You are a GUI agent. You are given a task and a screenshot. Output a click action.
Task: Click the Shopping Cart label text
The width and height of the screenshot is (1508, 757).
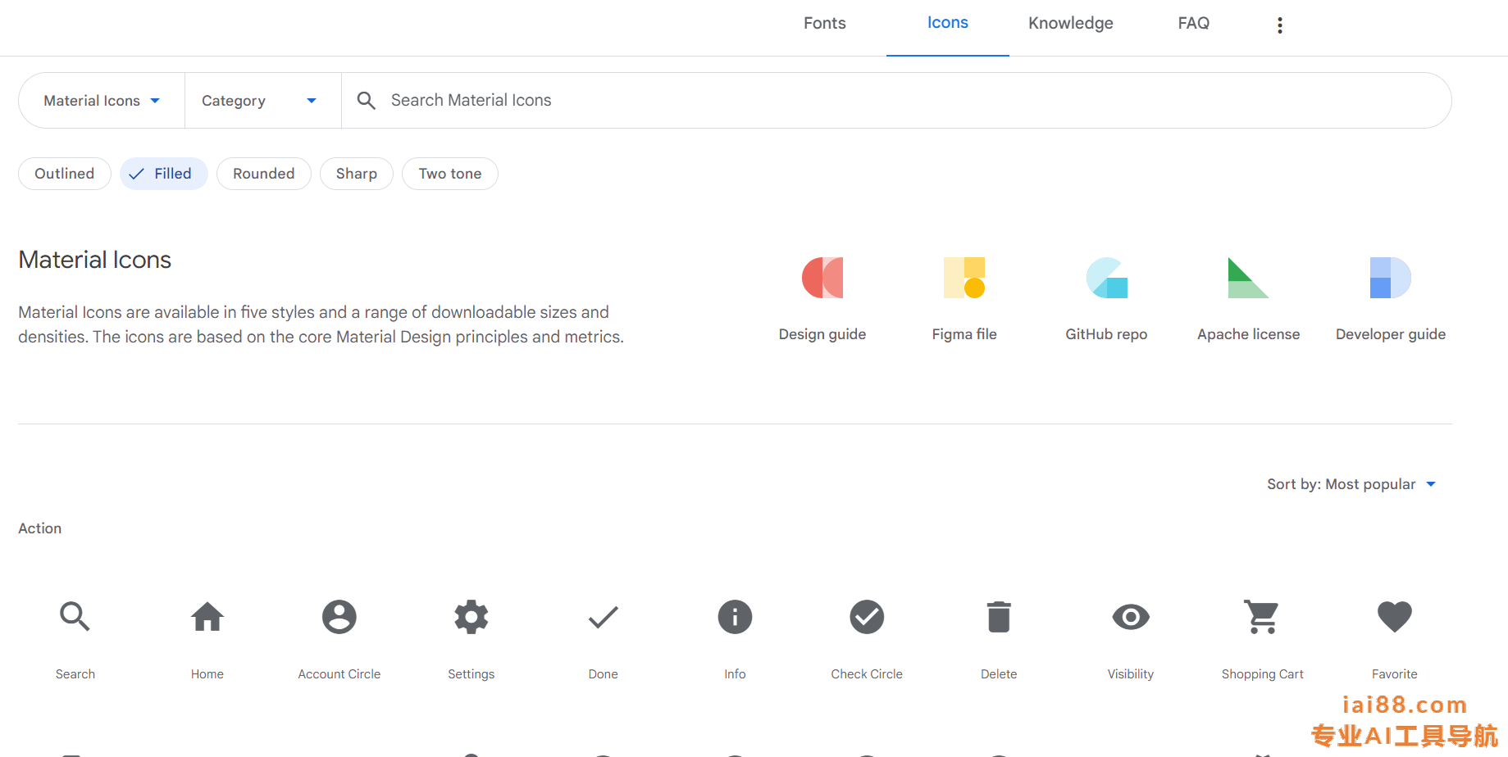coord(1262,674)
